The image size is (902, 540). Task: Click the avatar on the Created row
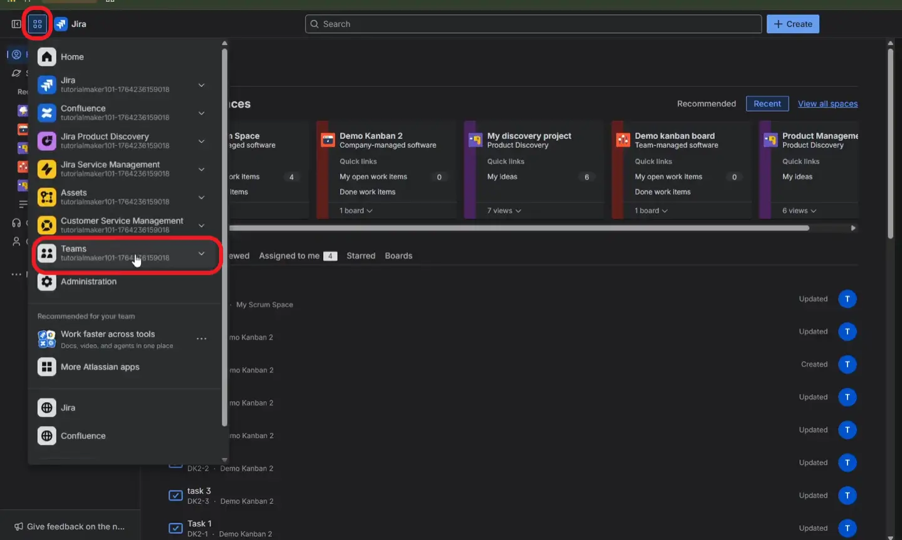click(848, 364)
